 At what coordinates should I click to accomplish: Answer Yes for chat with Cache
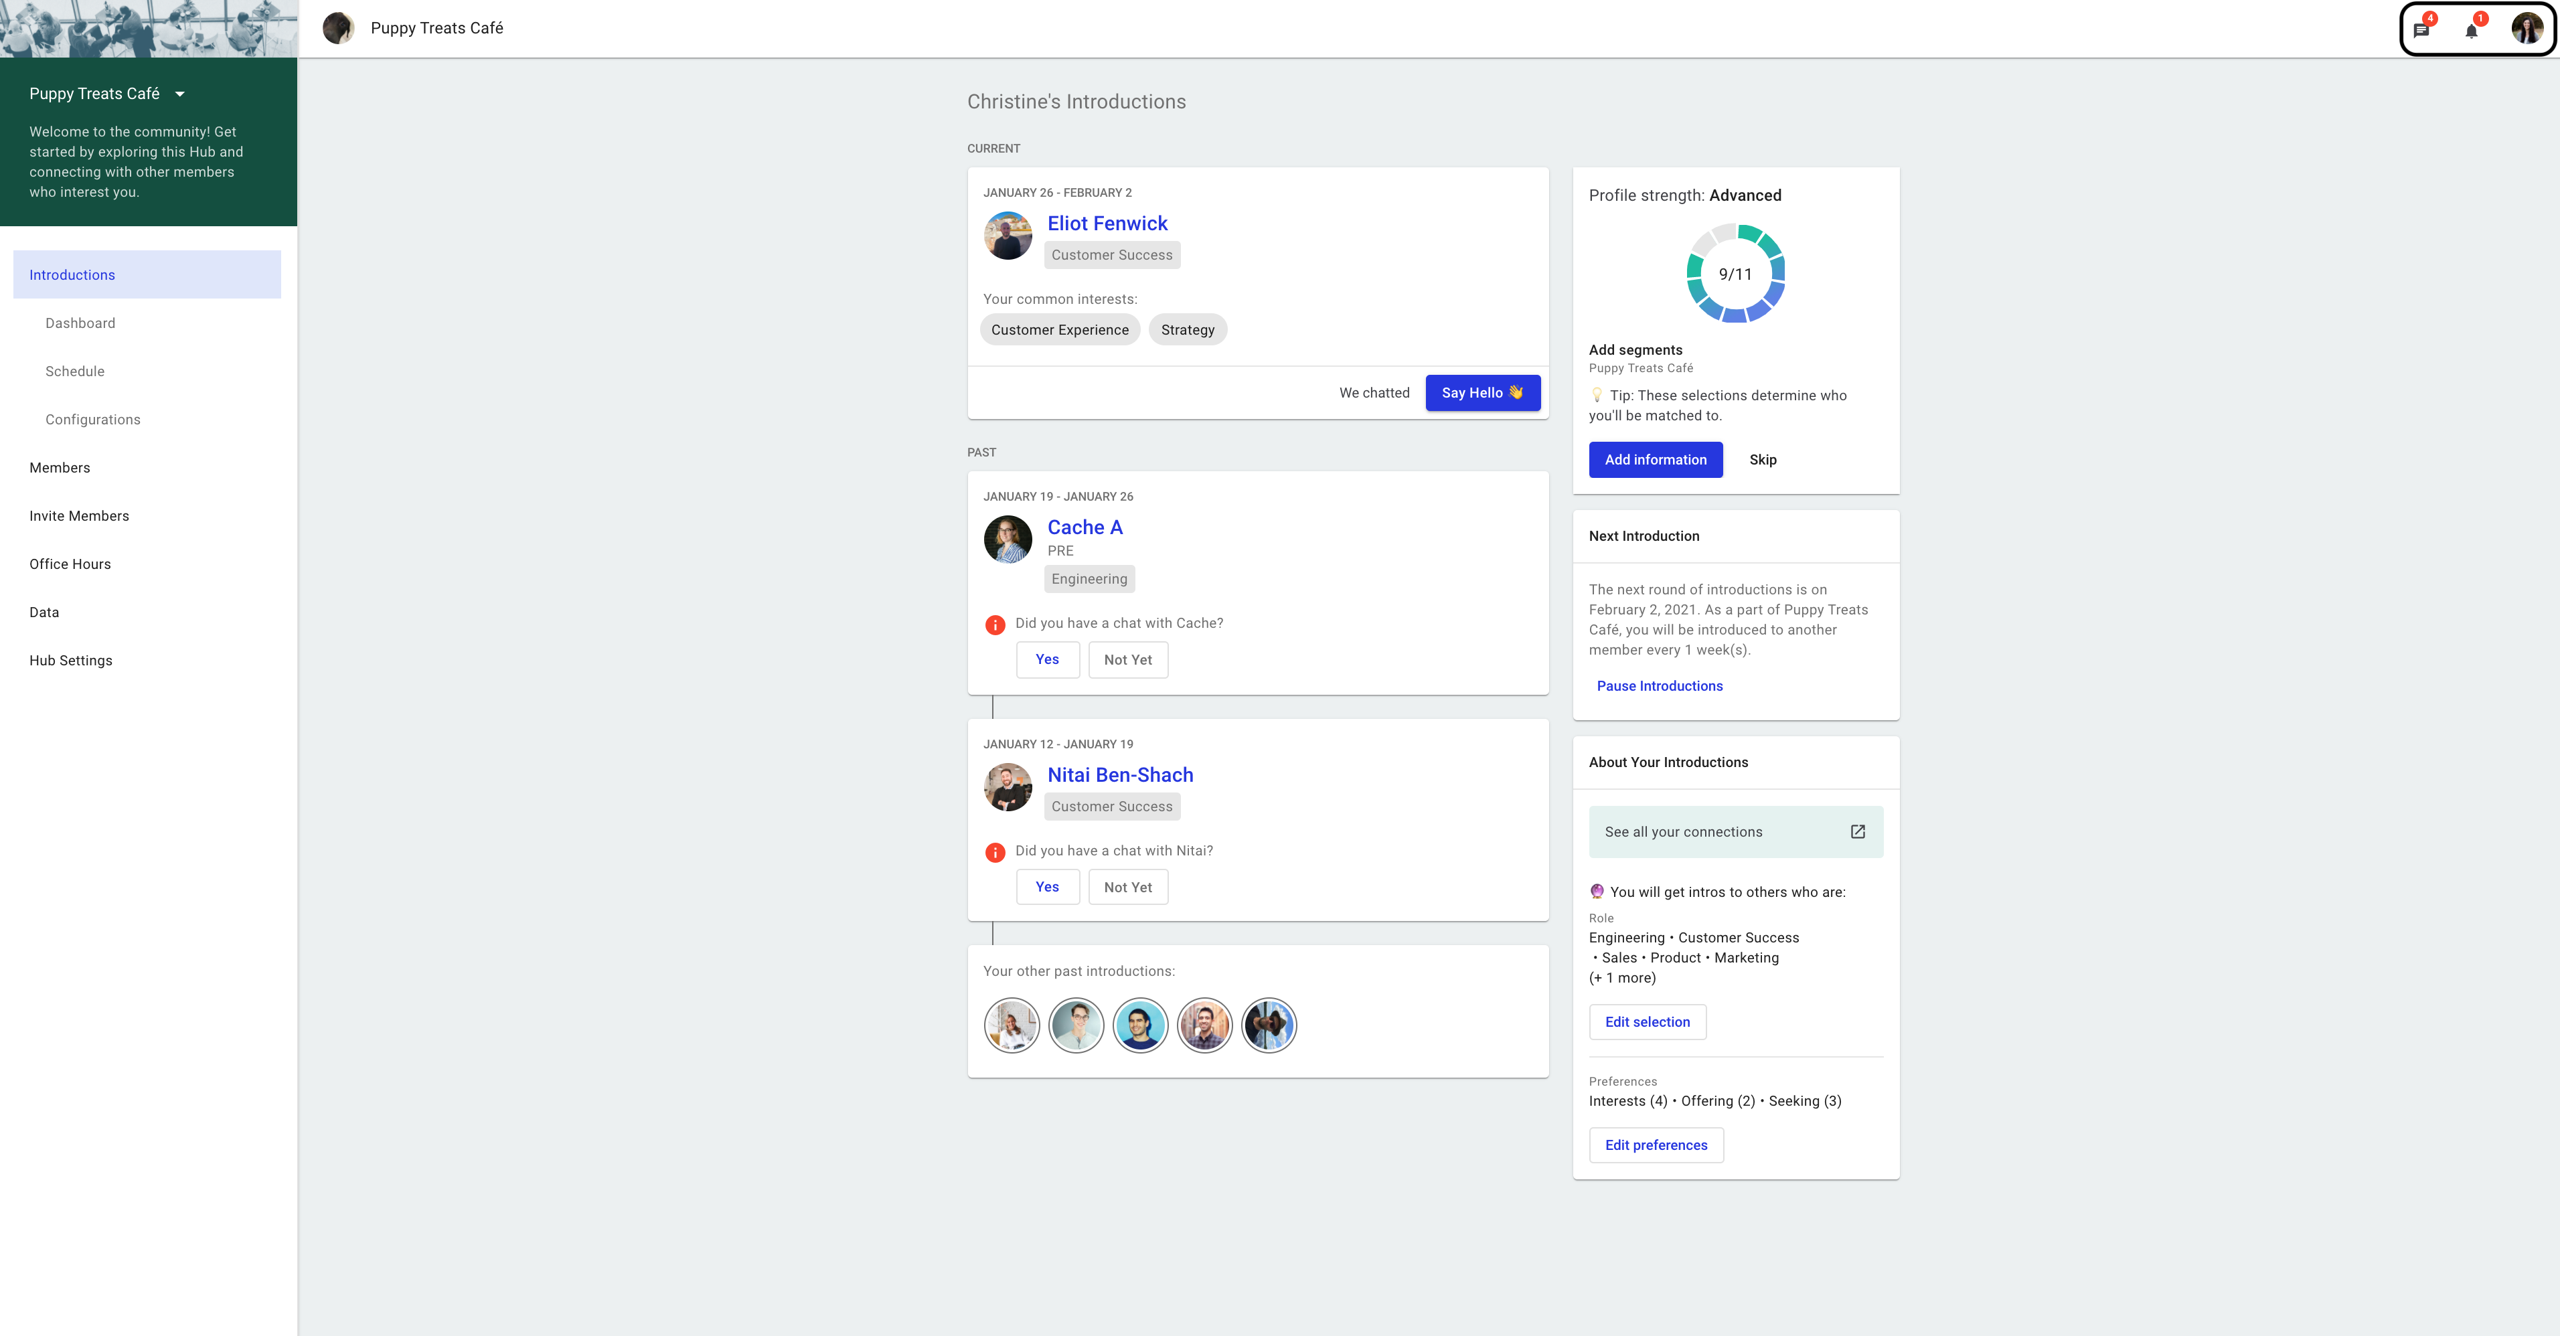(x=1048, y=659)
